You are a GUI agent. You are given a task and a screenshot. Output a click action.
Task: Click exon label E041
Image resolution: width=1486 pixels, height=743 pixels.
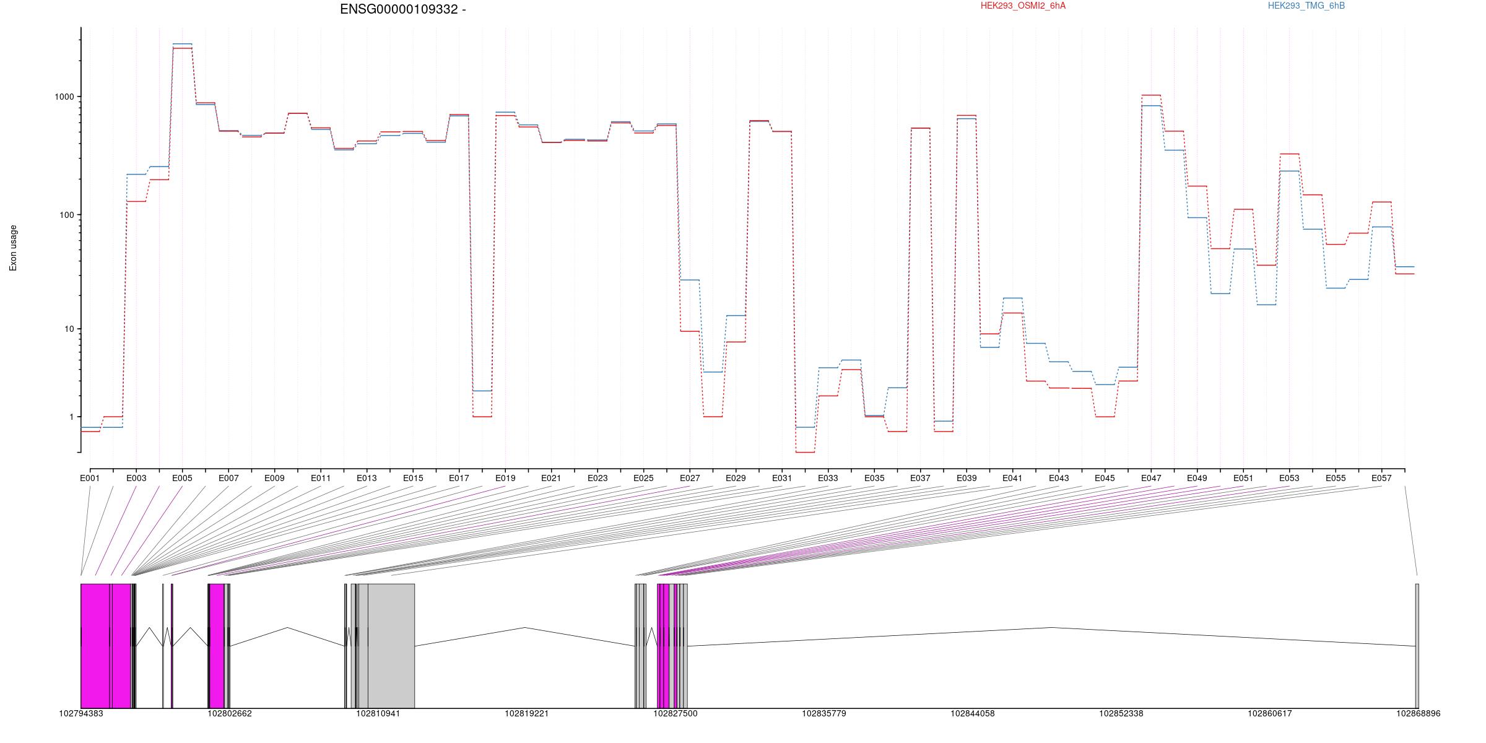tap(1012, 478)
